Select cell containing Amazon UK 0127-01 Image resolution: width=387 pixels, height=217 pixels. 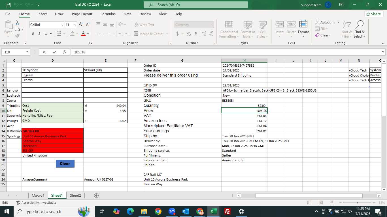(105, 179)
